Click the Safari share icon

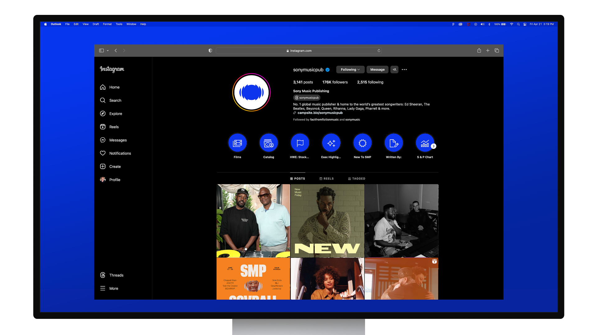[479, 51]
